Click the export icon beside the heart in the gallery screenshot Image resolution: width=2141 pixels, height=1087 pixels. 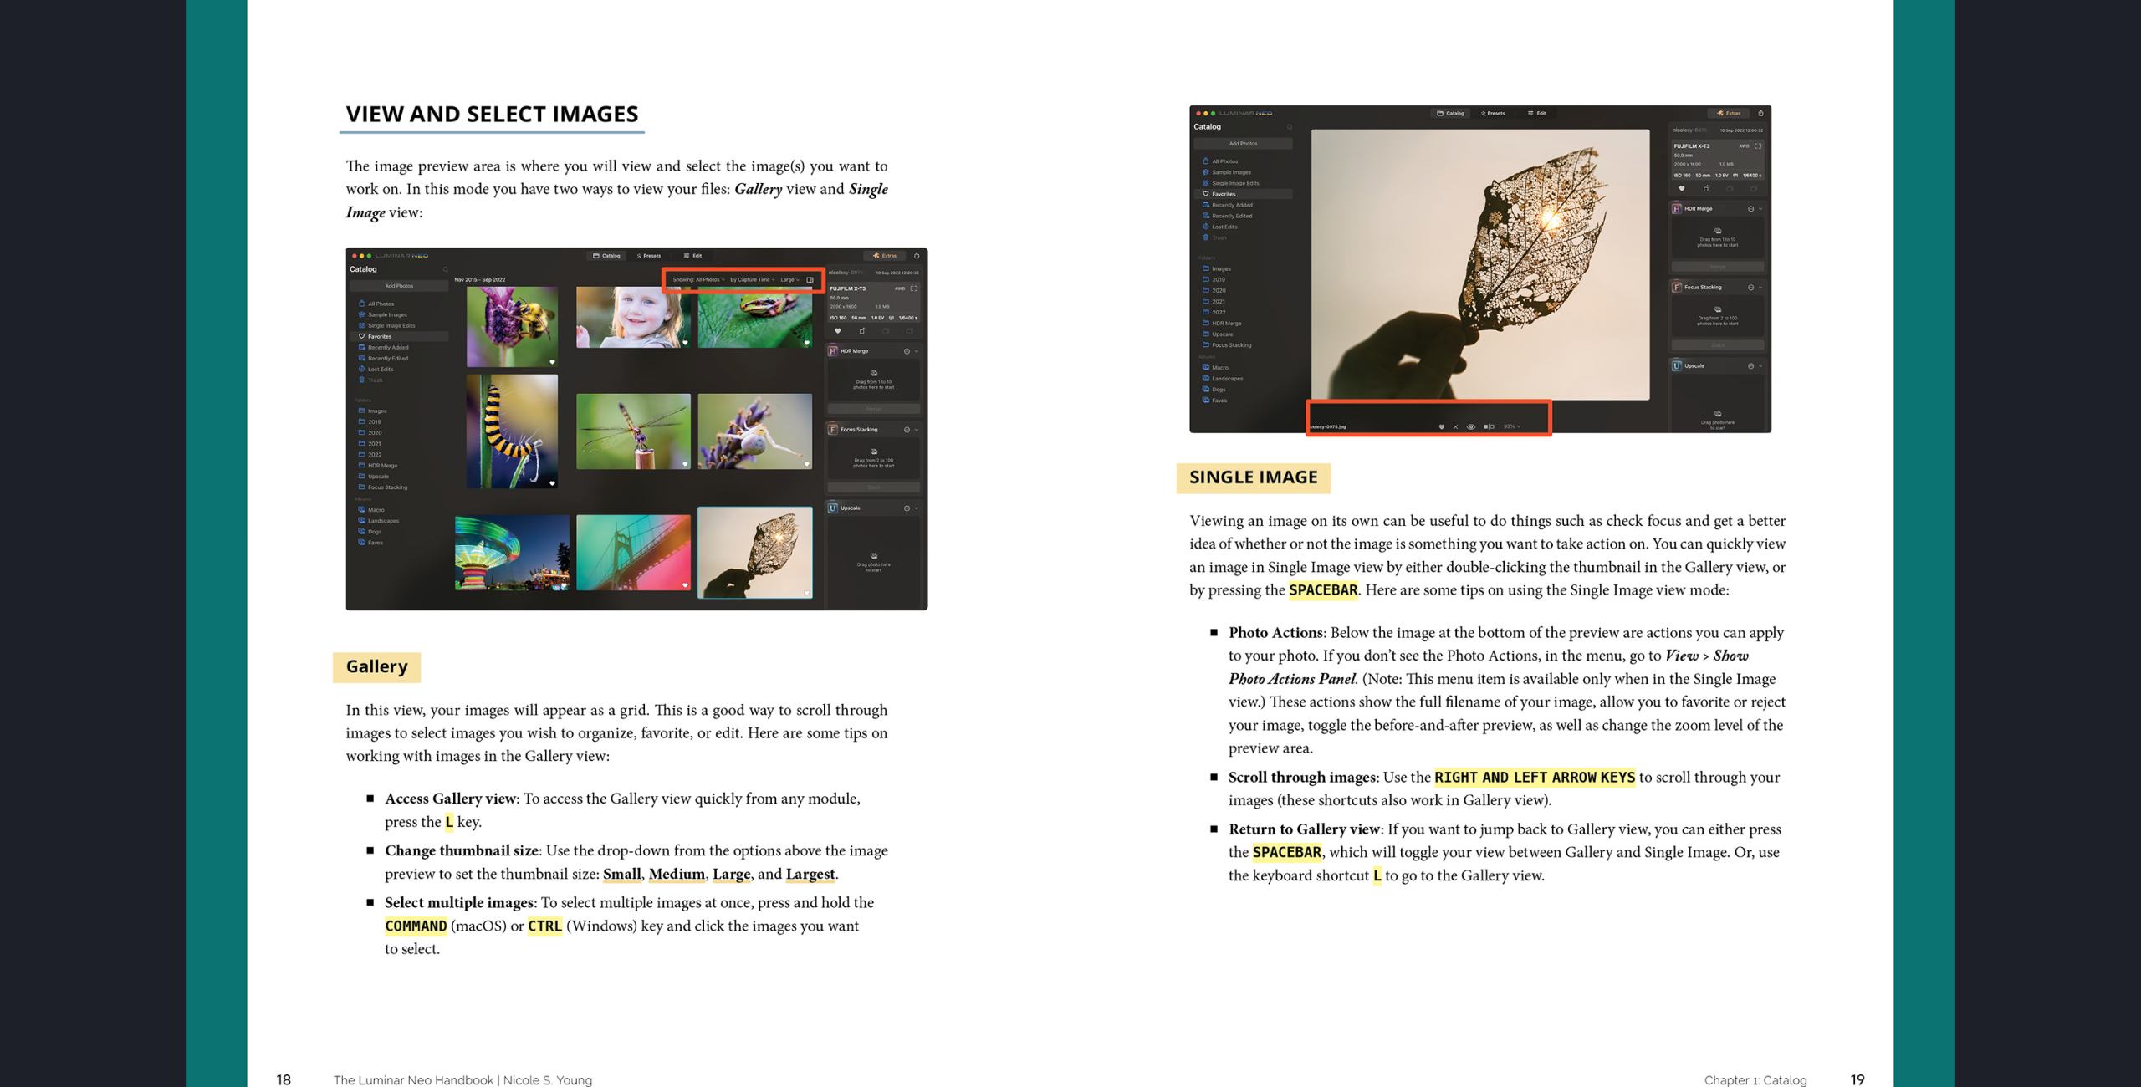click(x=862, y=331)
